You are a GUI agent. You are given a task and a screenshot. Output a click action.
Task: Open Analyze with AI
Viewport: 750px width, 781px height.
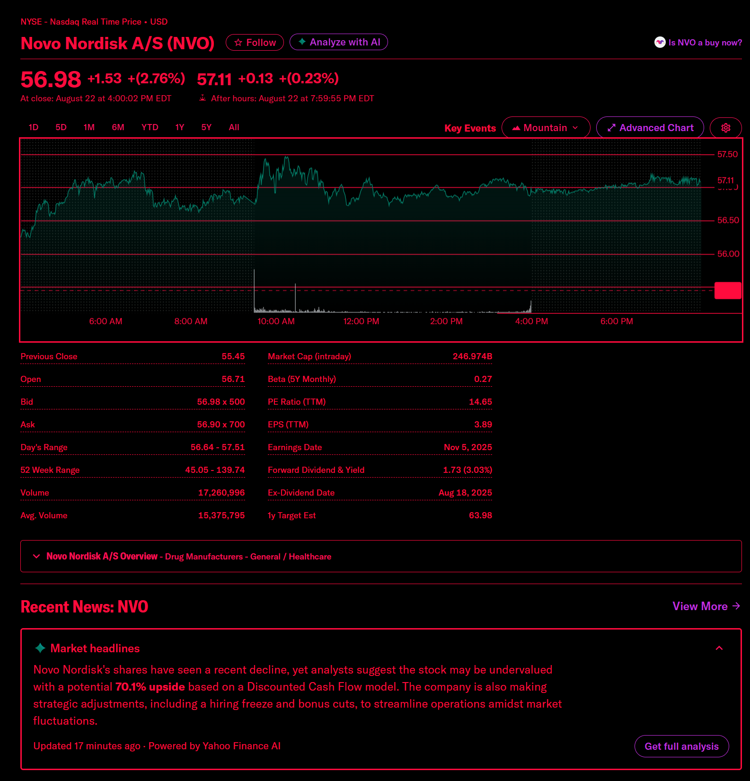point(339,42)
